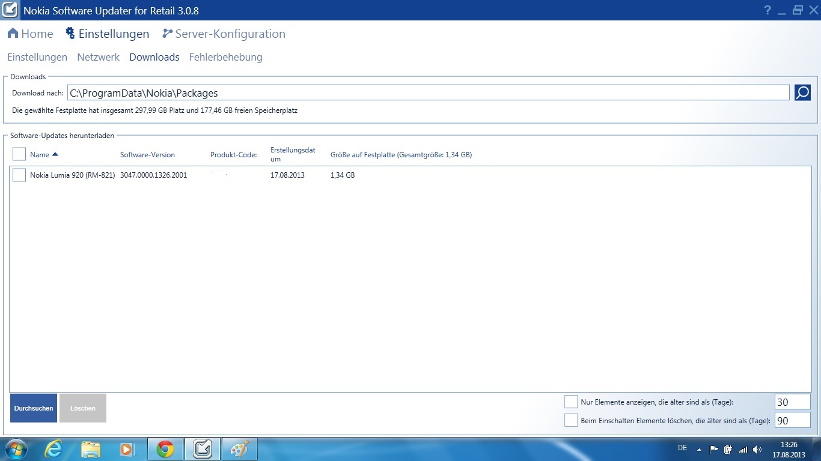Open the Einstellungen main section with gear icon
Screen dimensions: 821x461
pos(107,34)
